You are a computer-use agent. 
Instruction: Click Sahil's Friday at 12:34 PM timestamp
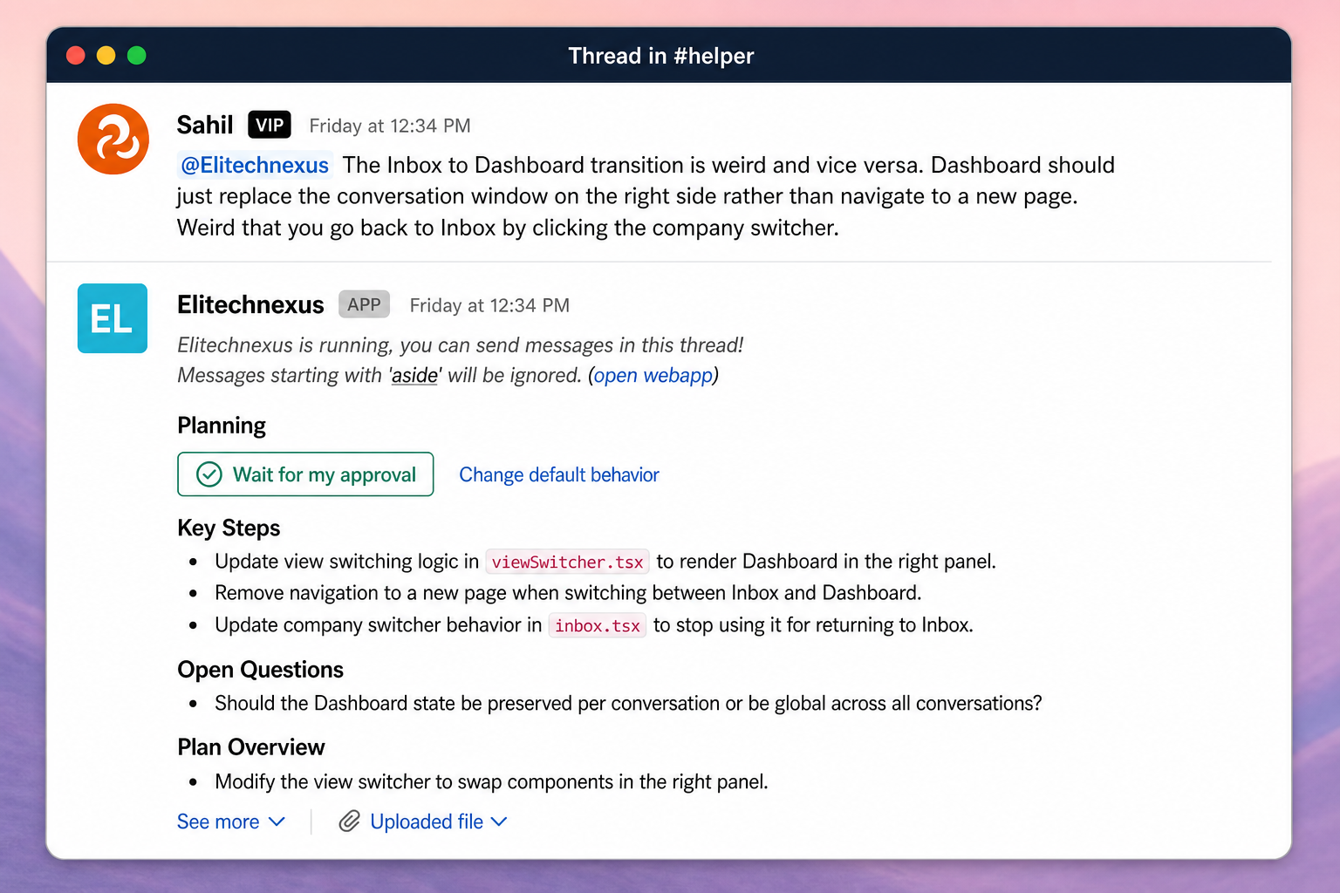click(x=390, y=126)
